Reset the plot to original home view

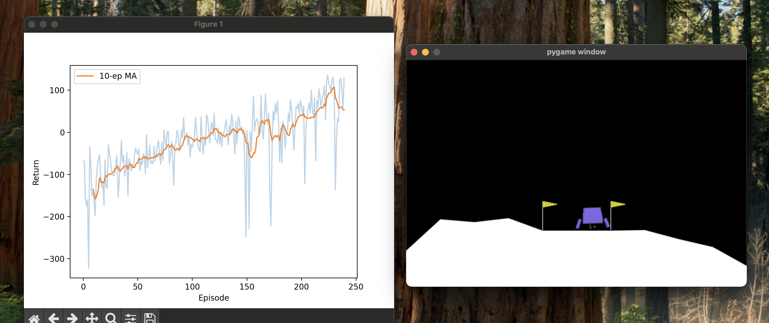[34, 318]
